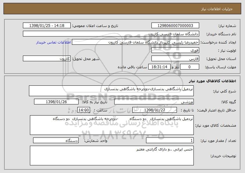Click the remaining time field 18:31:14
Image resolution: width=245 pixels, height=173 pixels.
[x=159, y=67]
